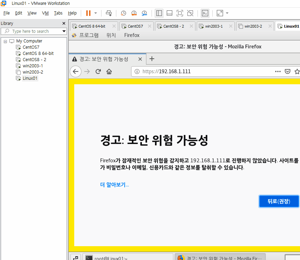
Task: Pause the virtual machine from the toolbar
Action: tap(88, 13)
